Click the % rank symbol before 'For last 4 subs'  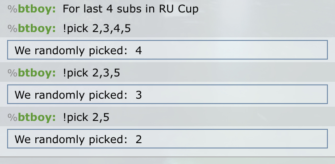[13, 9]
